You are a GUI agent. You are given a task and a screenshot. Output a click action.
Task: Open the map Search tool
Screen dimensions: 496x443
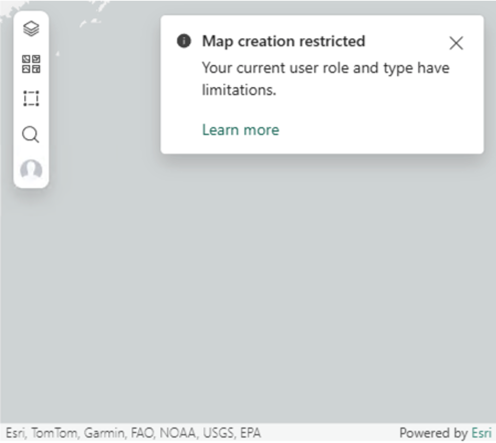coord(31,134)
